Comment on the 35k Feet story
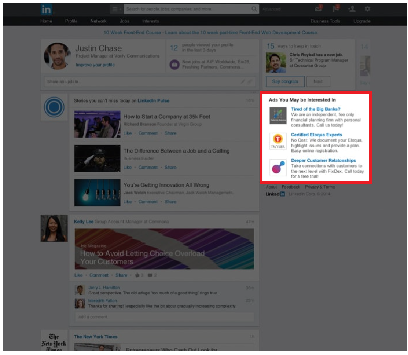Screen dimensions: 408x355 click(148, 133)
